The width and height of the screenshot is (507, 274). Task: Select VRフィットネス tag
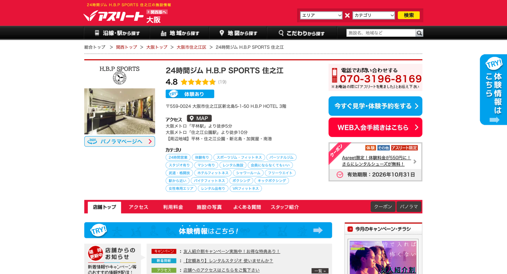click(246, 189)
